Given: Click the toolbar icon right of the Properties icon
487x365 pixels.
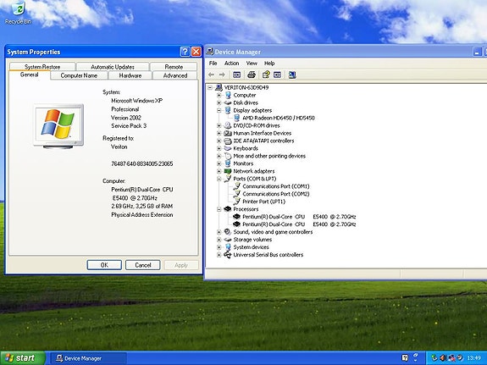Looking at the screenshot, I should 277,75.
